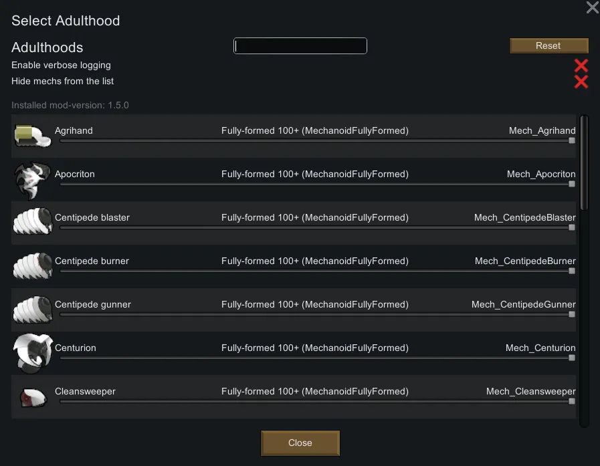Image resolution: width=600 pixels, height=466 pixels.
Task: Select the Centipede burner icon
Action: [33, 266]
